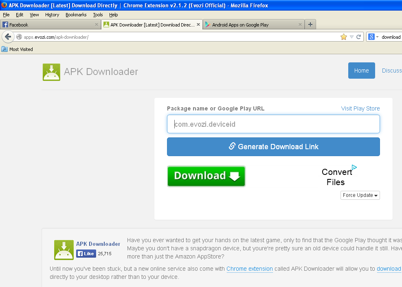Expand the Force Update dropdown
This screenshot has width=402, height=287.
[360, 195]
